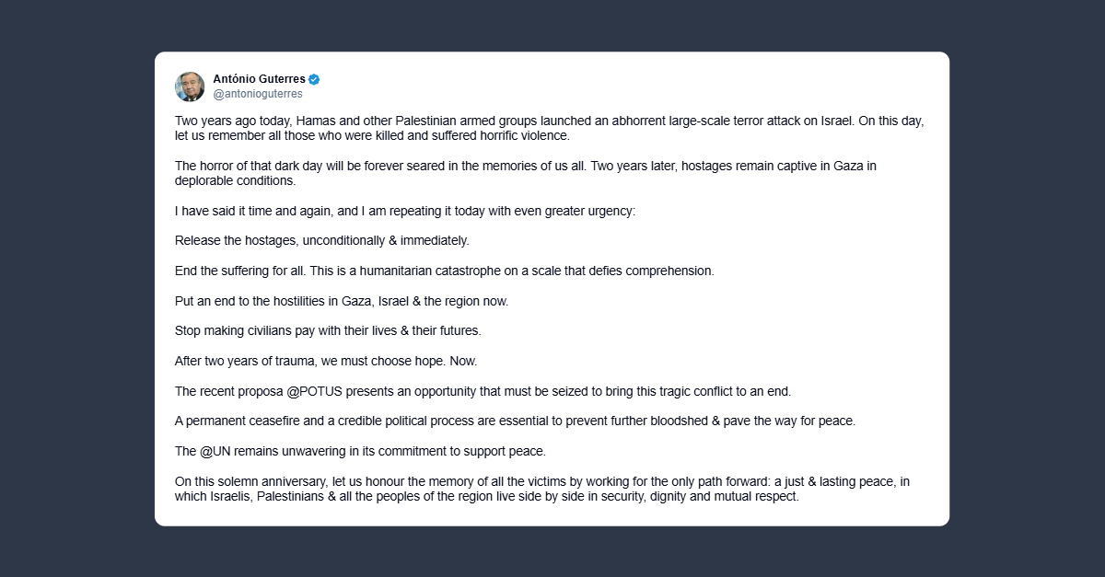Screen dimensions: 1105x577
Task: Click the 'Stop making civilians pay' line
Action: click(328, 330)
